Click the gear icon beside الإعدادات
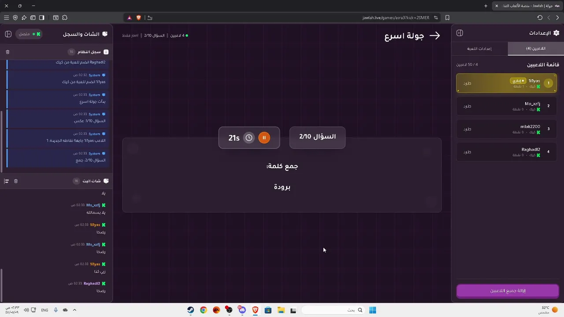This screenshot has width=564, height=317. (x=556, y=33)
